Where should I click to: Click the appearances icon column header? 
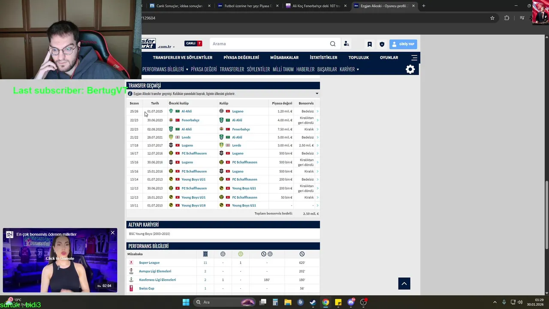tap(205, 254)
